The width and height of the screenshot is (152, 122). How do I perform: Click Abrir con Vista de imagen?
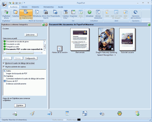pos(116,14)
